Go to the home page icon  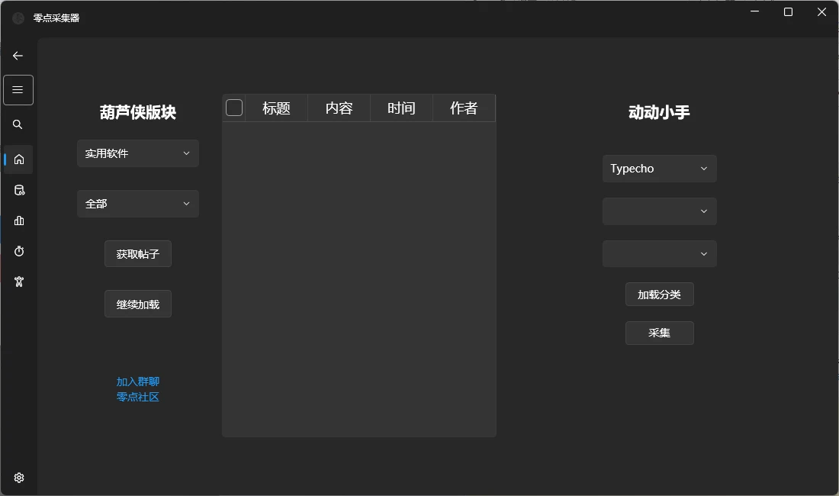click(19, 159)
